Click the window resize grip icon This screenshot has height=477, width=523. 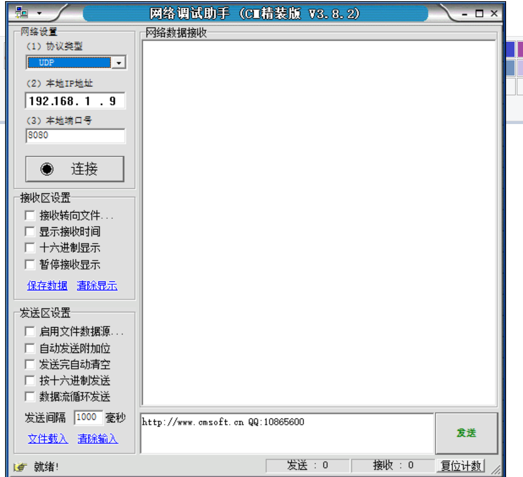tap(496, 469)
